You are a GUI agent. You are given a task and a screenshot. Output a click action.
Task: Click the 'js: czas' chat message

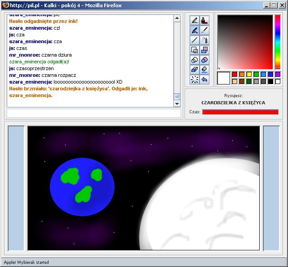(18, 49)
